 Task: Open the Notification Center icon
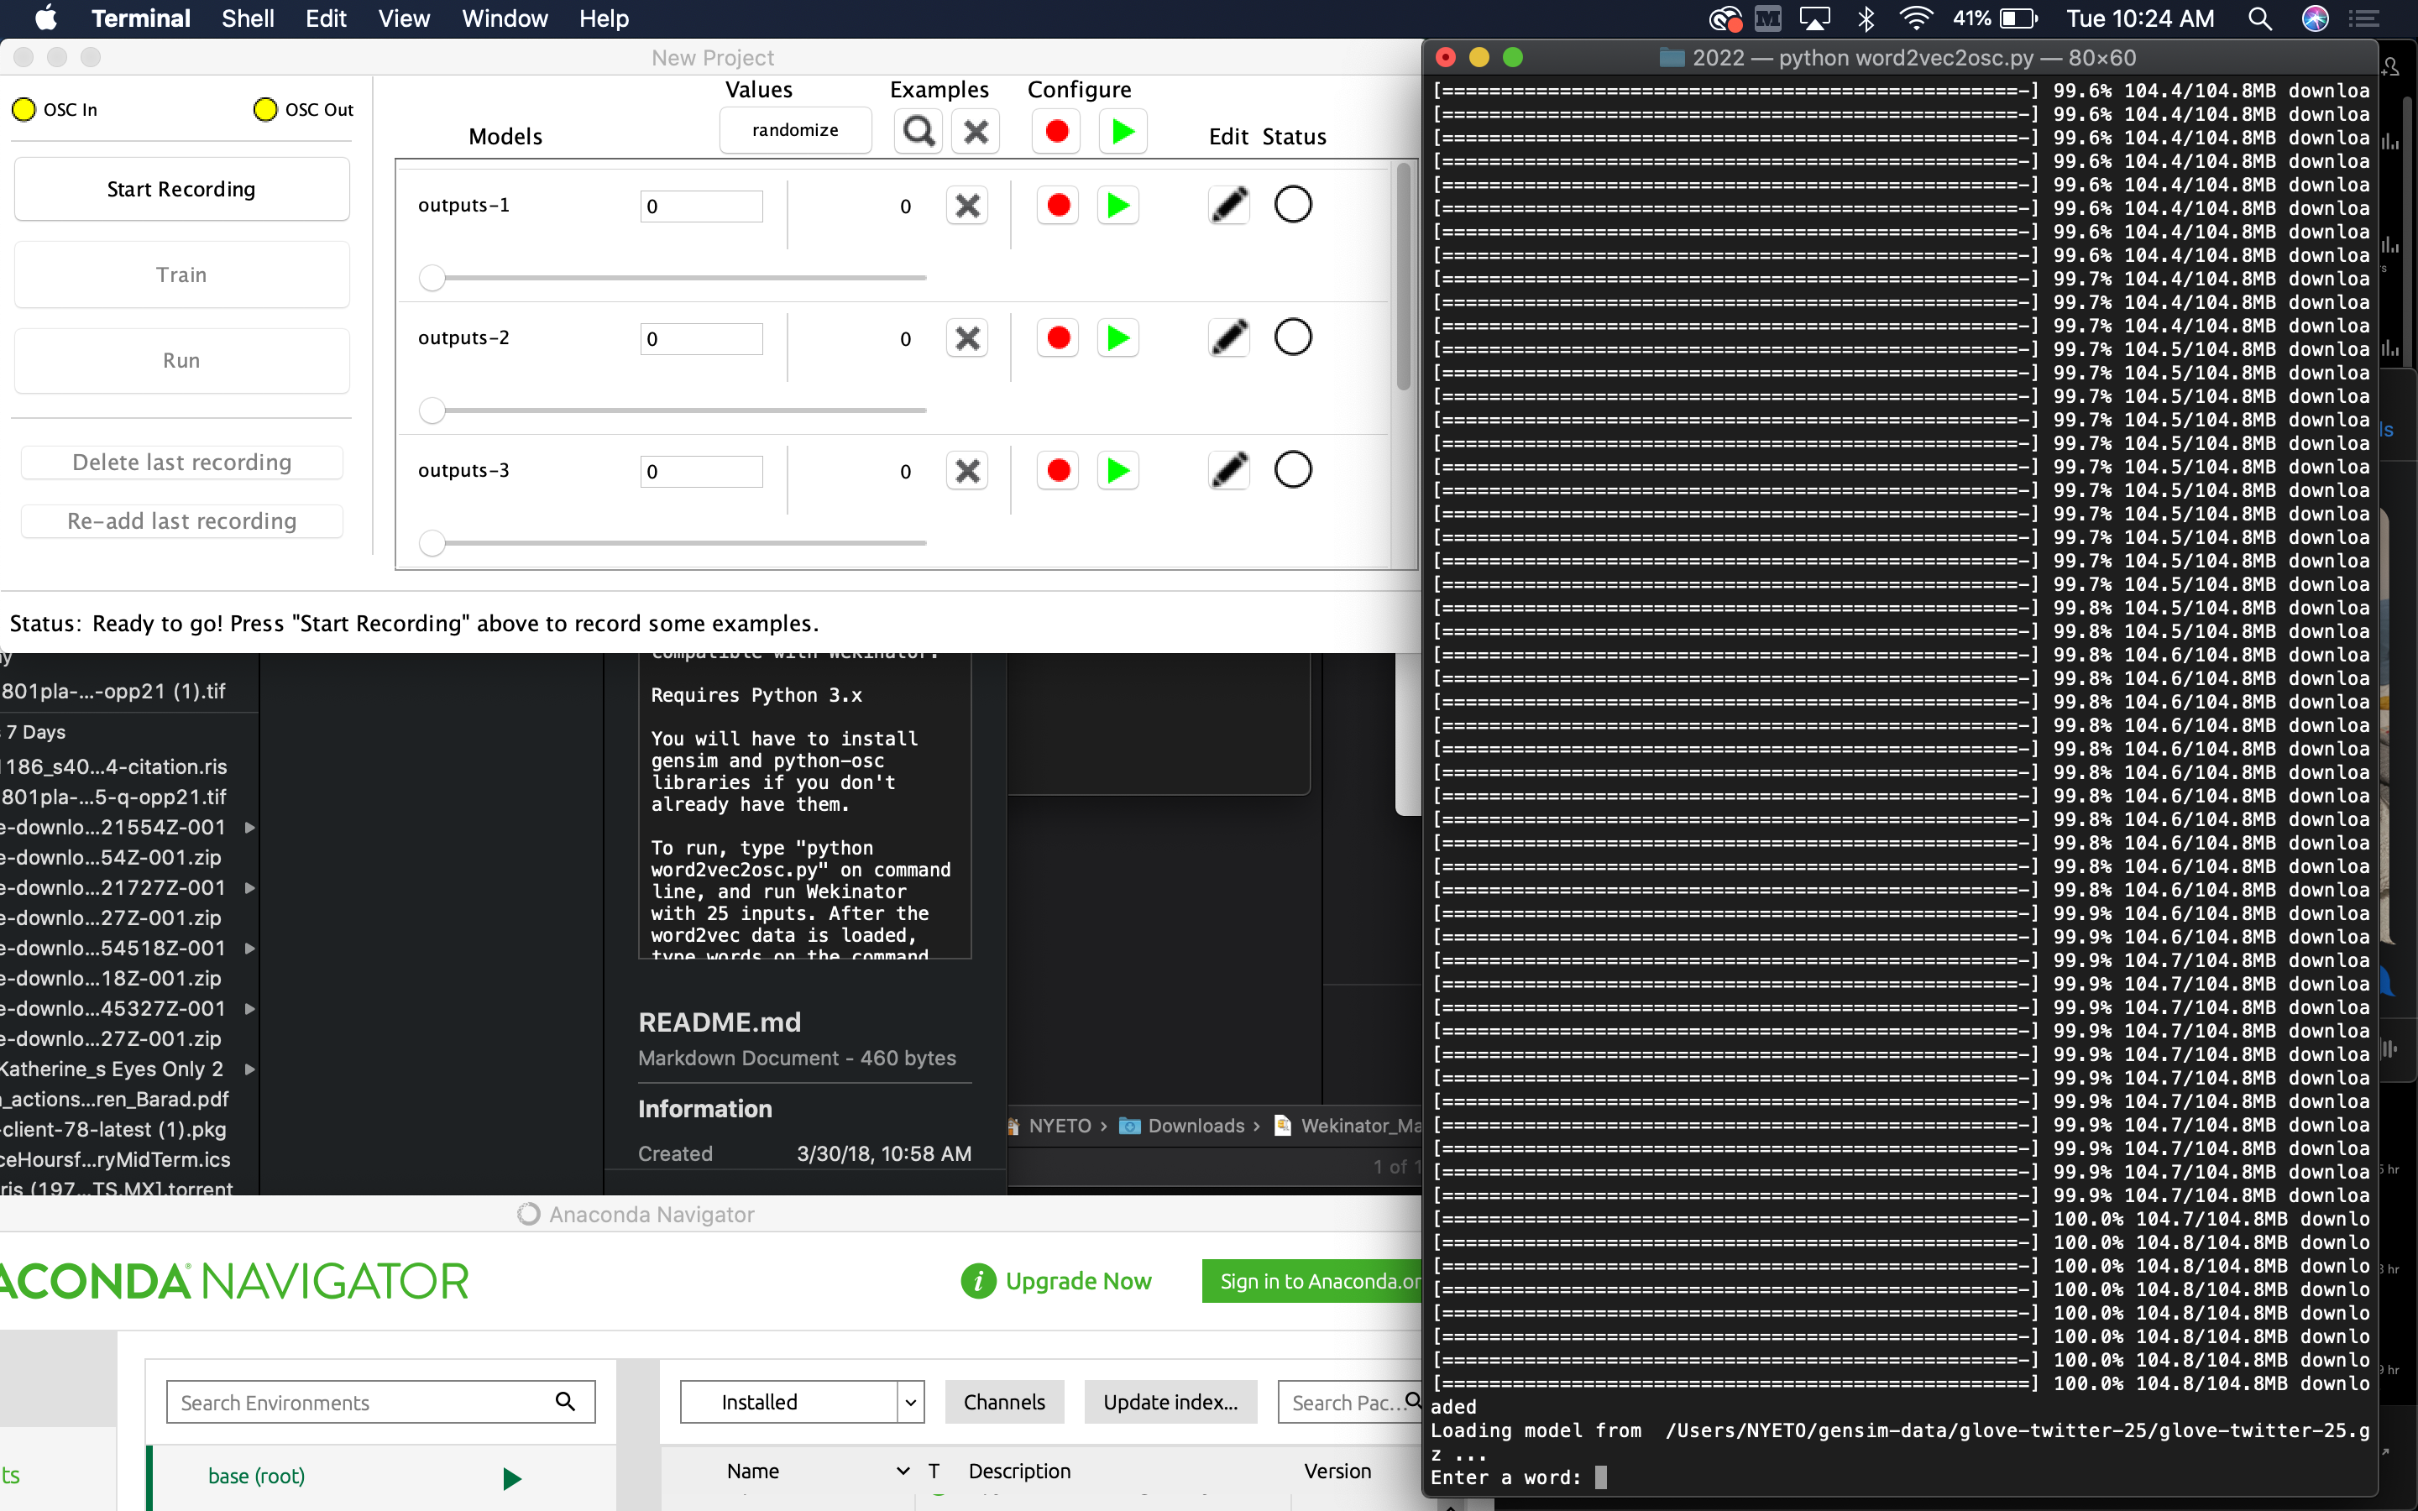[2363, 18]
